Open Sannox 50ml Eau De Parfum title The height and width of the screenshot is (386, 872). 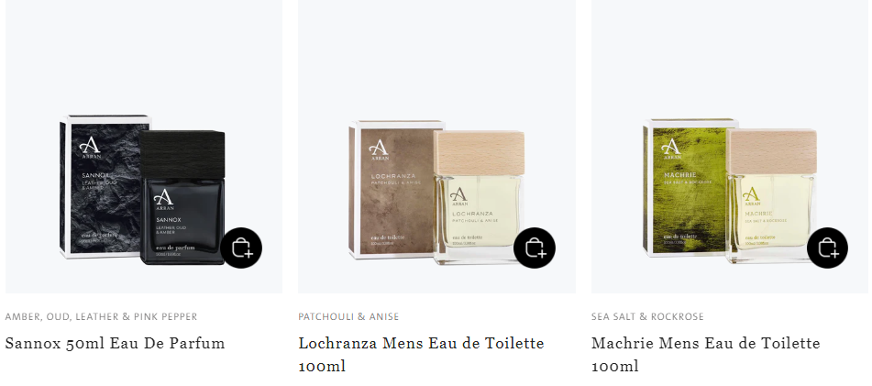click(116, 343)
